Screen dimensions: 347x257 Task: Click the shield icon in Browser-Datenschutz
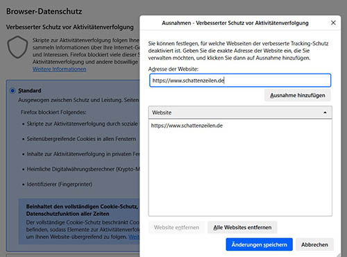17,47
